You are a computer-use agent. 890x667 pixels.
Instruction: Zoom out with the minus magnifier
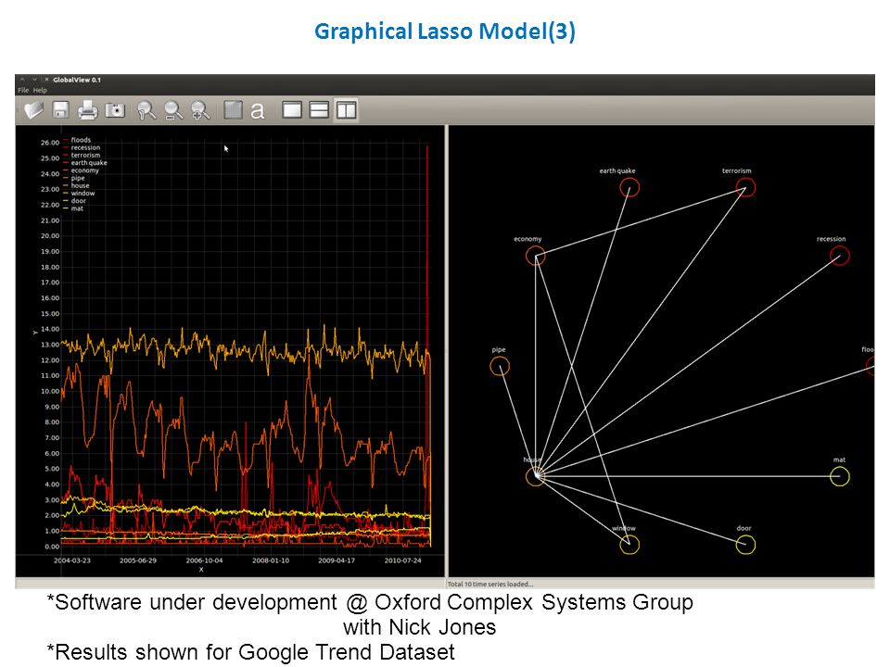point(173,110)
